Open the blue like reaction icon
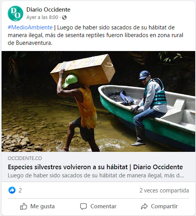 (12, 190)
